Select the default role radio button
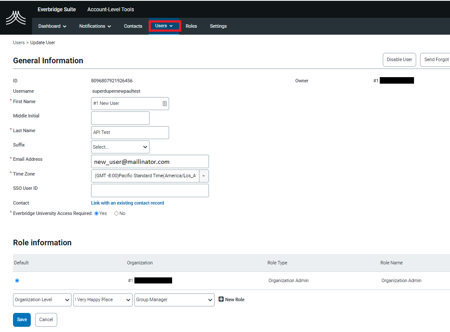 [17, 280]
